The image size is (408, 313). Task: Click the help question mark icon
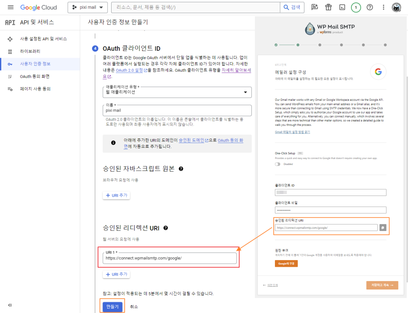click(370, 7)
